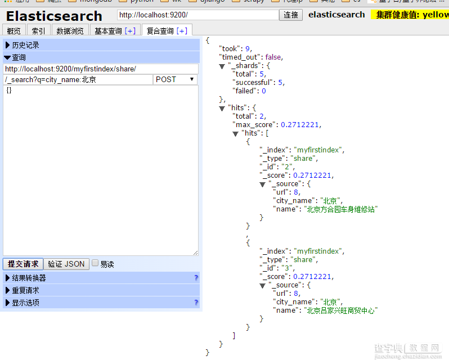Focus the cluster URL field http://localhost:9200/
The height and width of the screenshot is (360, 449).
tap(198, 15)
